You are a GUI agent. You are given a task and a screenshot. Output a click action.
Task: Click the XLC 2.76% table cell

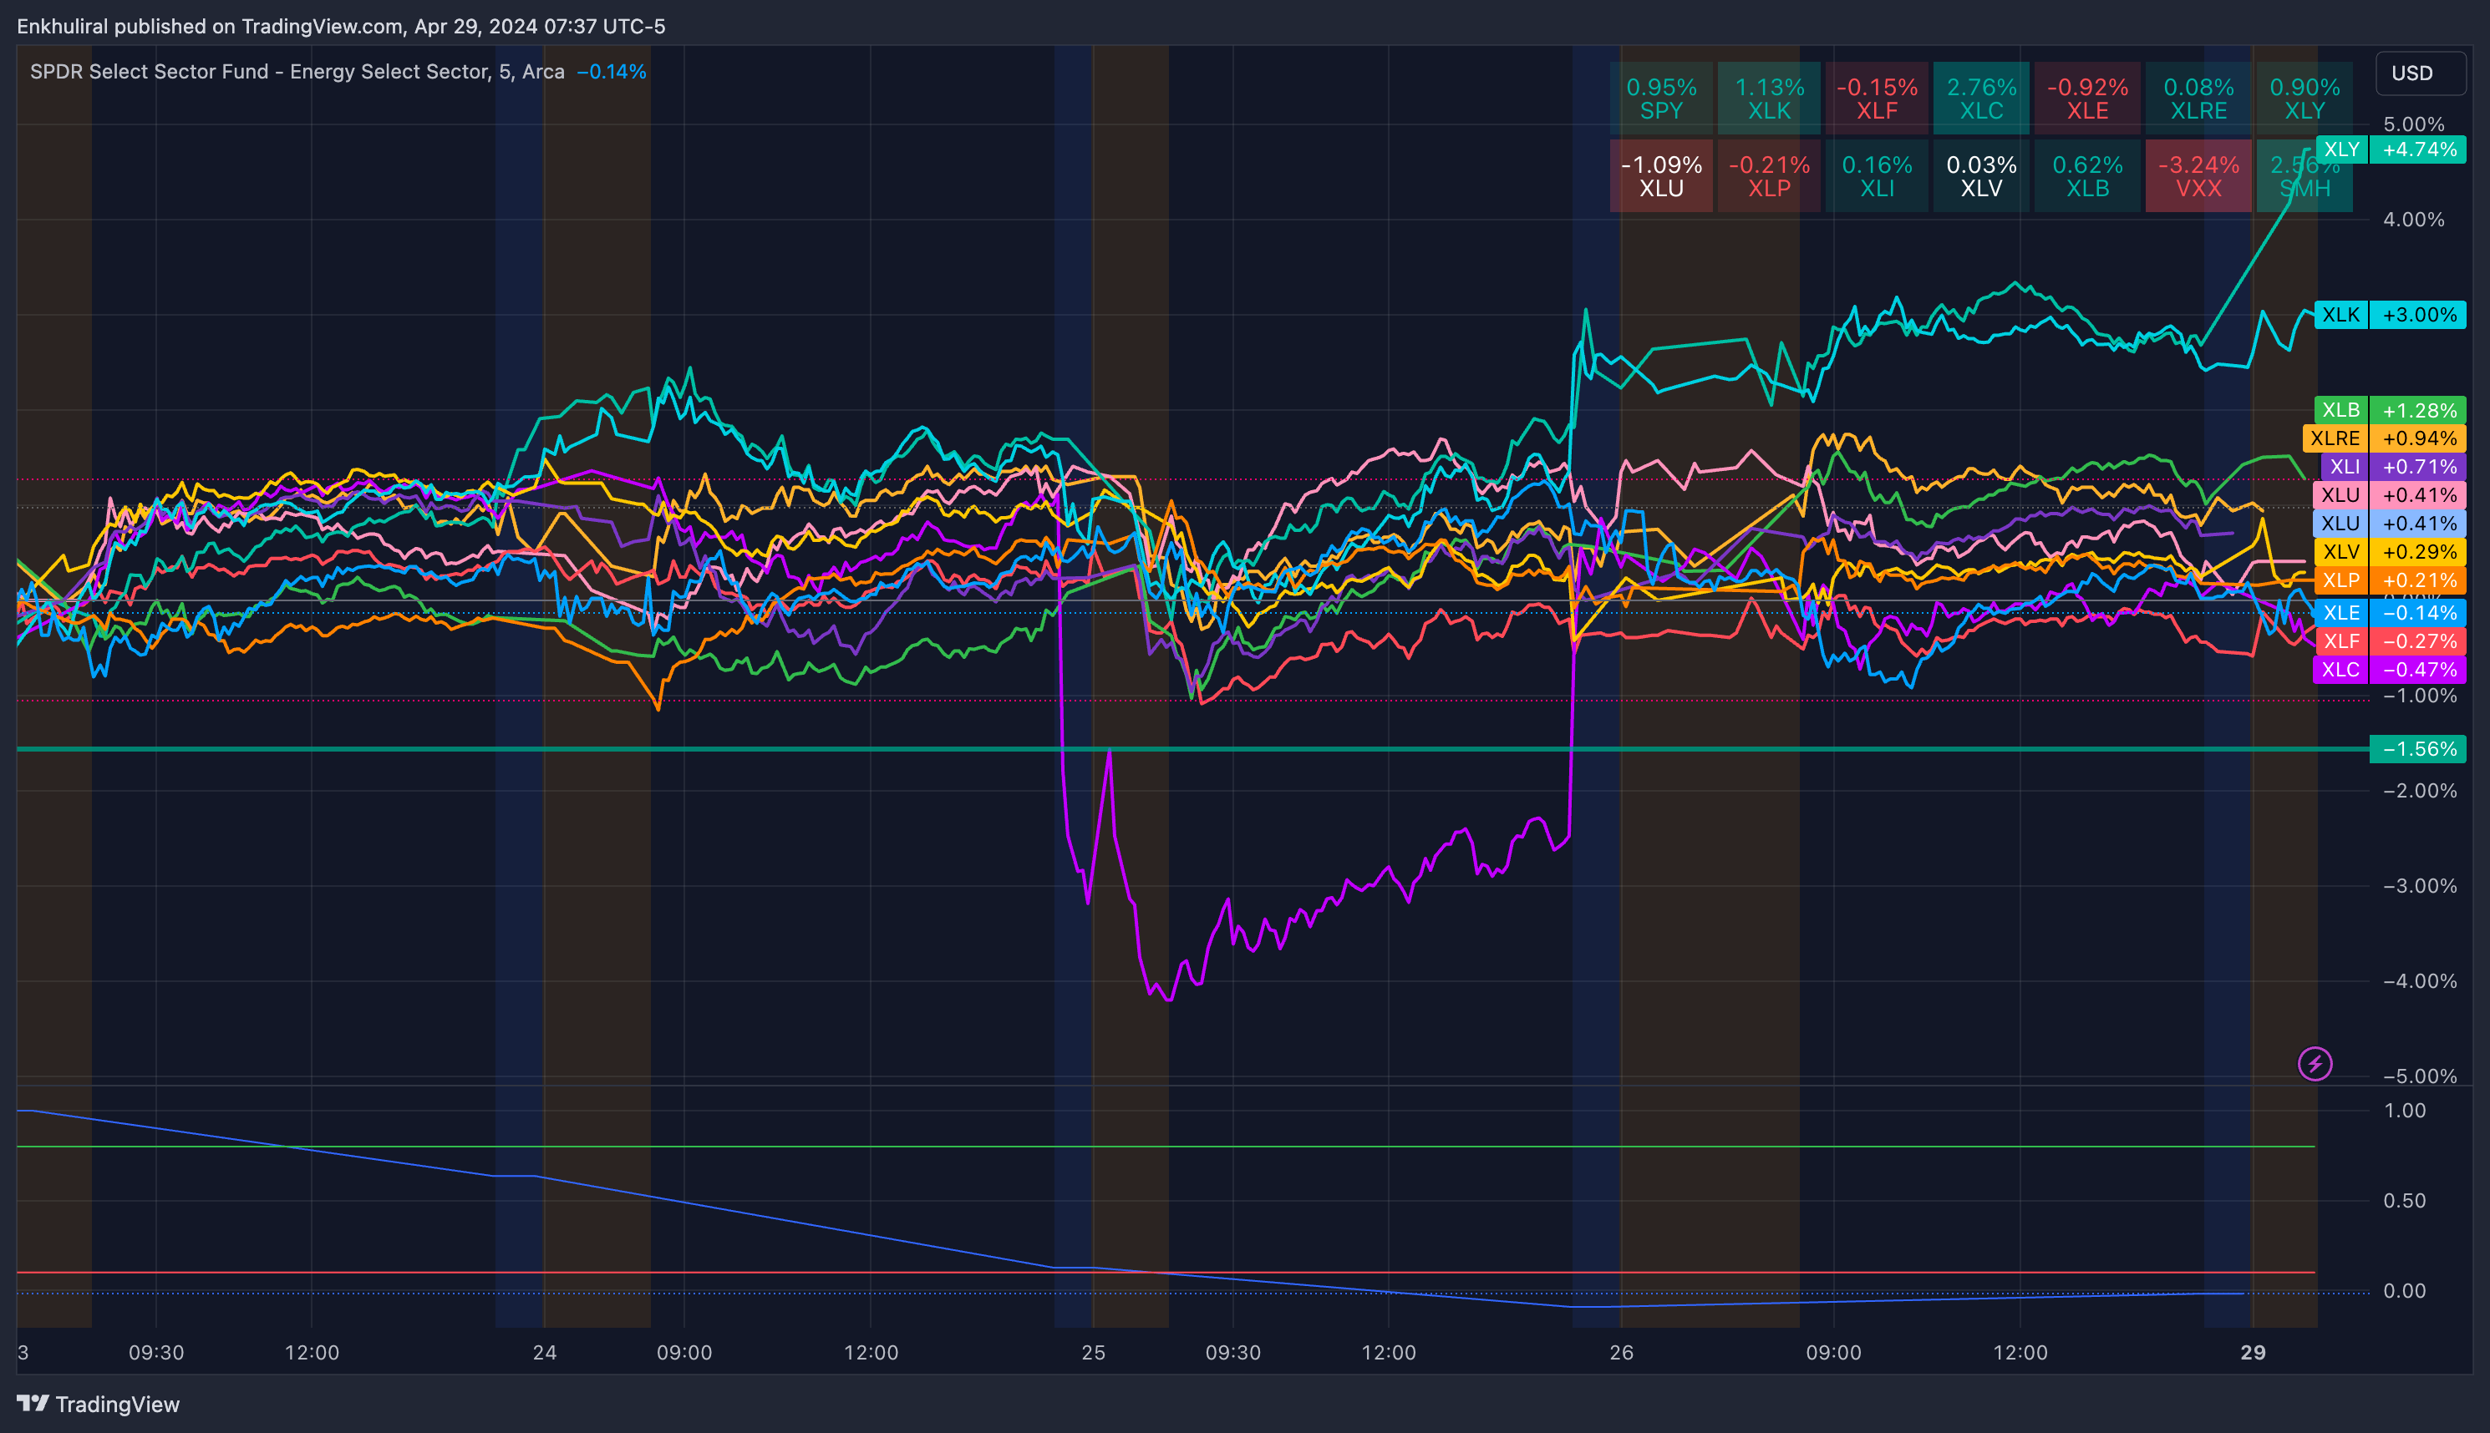pyautogui.click(x=1981, y=99)
